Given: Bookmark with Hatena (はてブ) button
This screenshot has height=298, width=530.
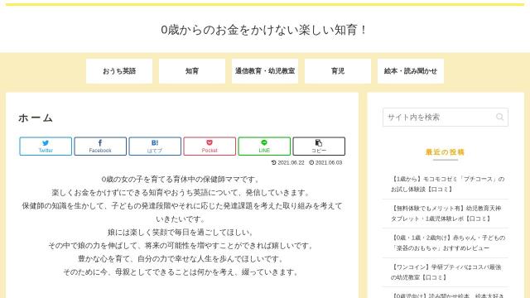Looking at the screenshot, I should (x=155, y=147).
